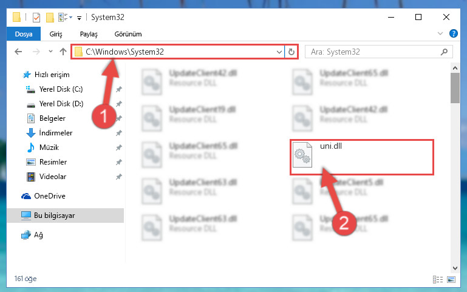The height and width of the screenshot is (292, 467).
Task: Expand the address bar history dropdown
Action: click(279, 52)
